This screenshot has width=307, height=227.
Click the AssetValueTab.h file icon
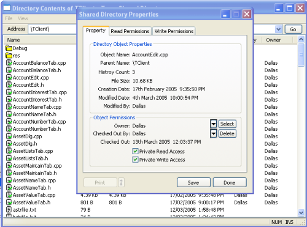(x=9, y=203)
